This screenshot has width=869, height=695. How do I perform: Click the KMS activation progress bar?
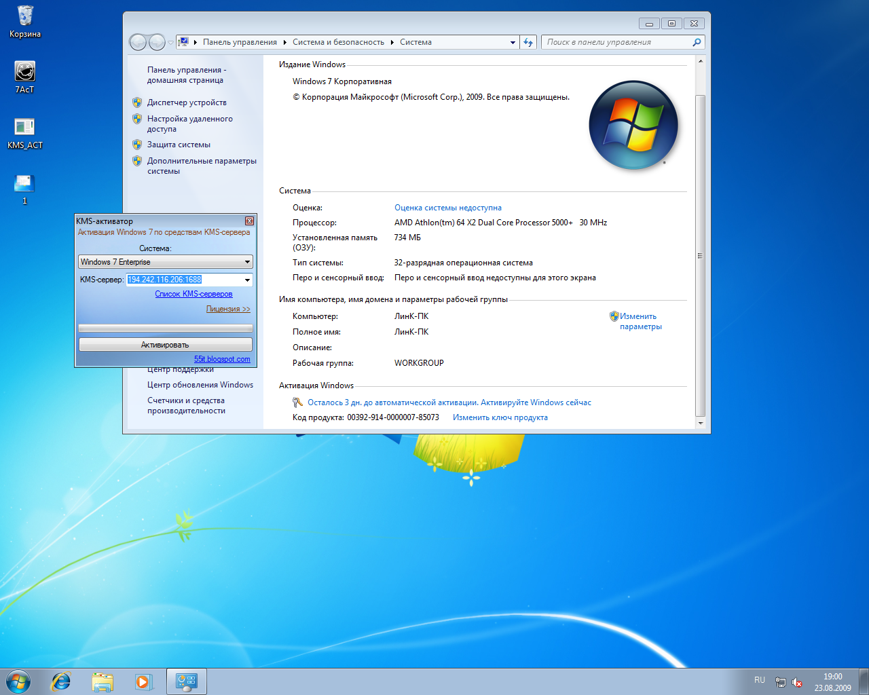click(x=165, y=328)
